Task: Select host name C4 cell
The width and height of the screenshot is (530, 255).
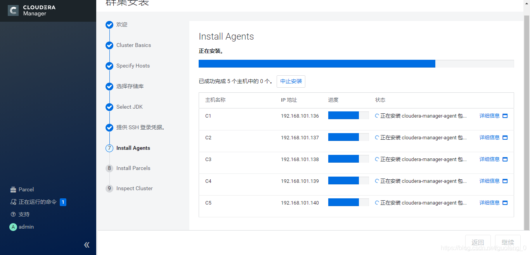Action: (208, 181)
